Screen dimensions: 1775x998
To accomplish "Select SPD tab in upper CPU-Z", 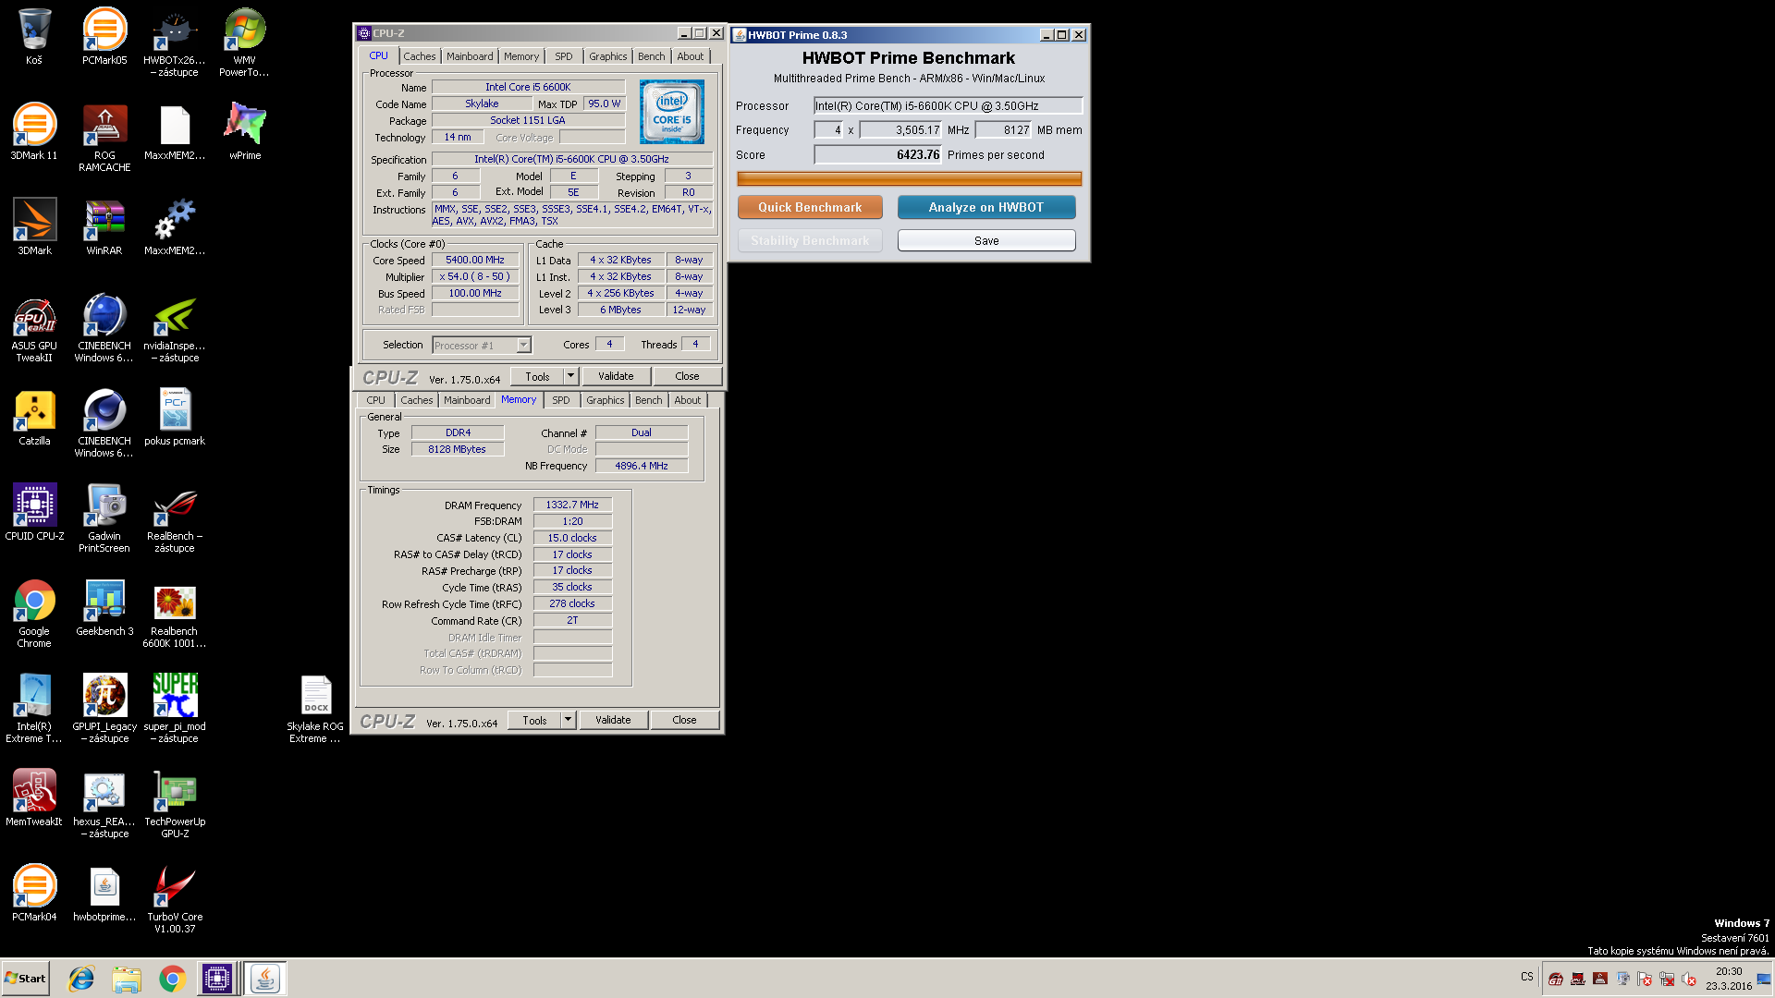I will pyautogui.click(x=563, y=56).
